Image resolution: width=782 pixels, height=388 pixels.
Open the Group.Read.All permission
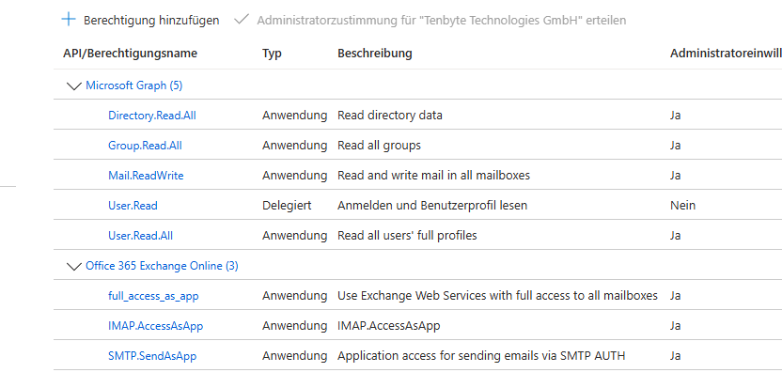[145, 145]
